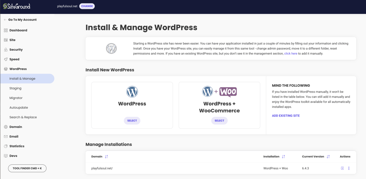Click Go To My Account link
The image size is (366, 179).
pyautogui.click(x=23, y=20)
